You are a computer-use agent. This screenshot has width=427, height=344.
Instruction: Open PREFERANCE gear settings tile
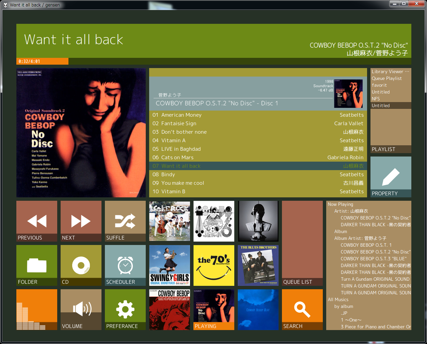tap(125, 310)
